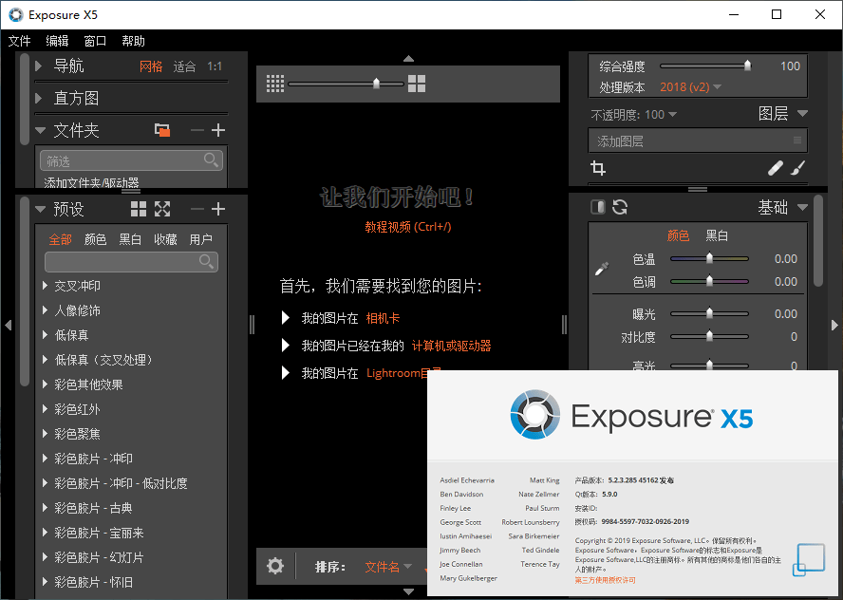
Task: Click 添加文件夹/驱动器 entry
Action: click(91, 182)
